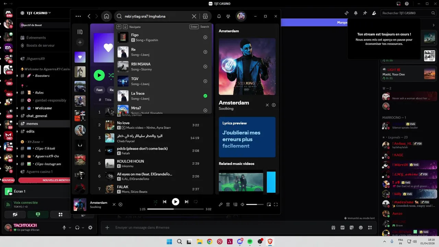Clear the Spotify search field
This screenshot has height=247, width=439.
pos(194,16)
